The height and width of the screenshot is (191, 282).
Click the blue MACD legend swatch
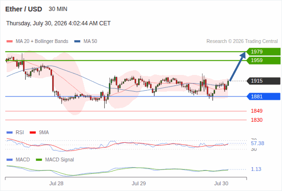[10, 160]
